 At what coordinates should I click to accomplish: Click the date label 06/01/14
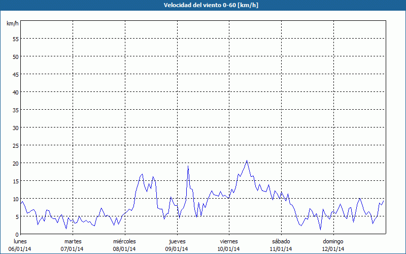(20, 249)
